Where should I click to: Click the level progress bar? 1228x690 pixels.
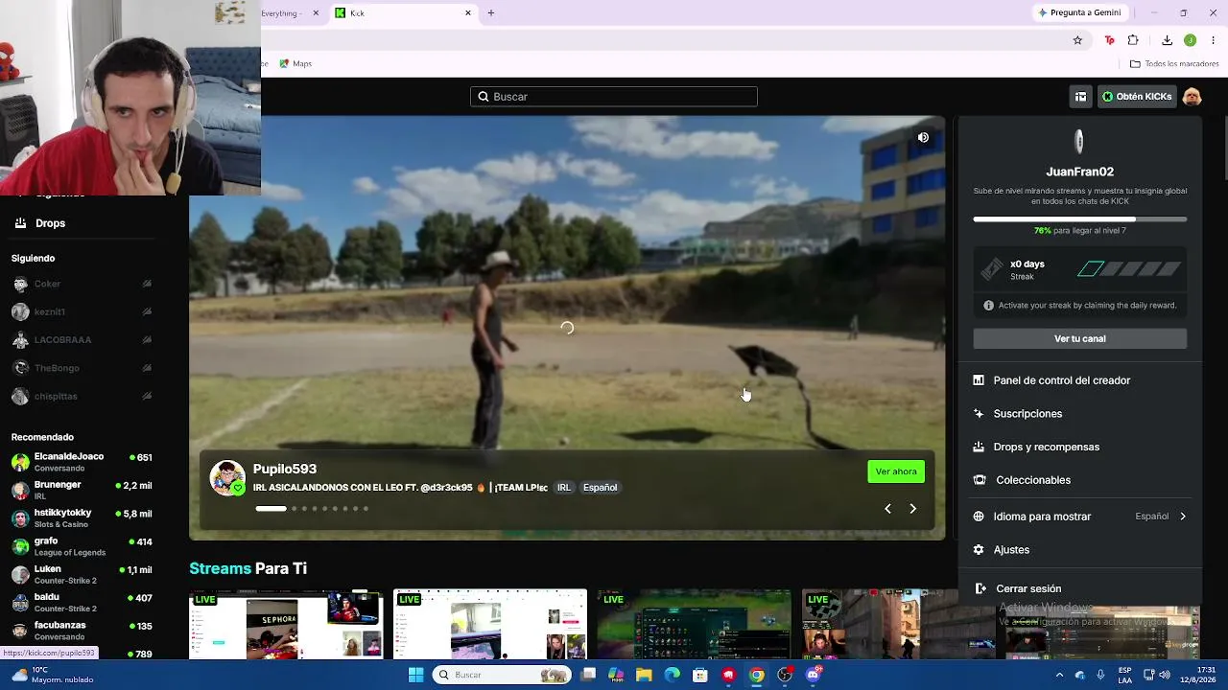pos(1080,219)
